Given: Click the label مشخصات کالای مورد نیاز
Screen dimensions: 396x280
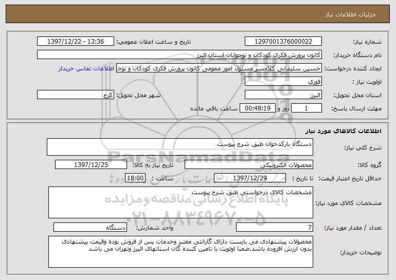Looking at the screenshot, I should pyautogui.click(x=349, y=203).
